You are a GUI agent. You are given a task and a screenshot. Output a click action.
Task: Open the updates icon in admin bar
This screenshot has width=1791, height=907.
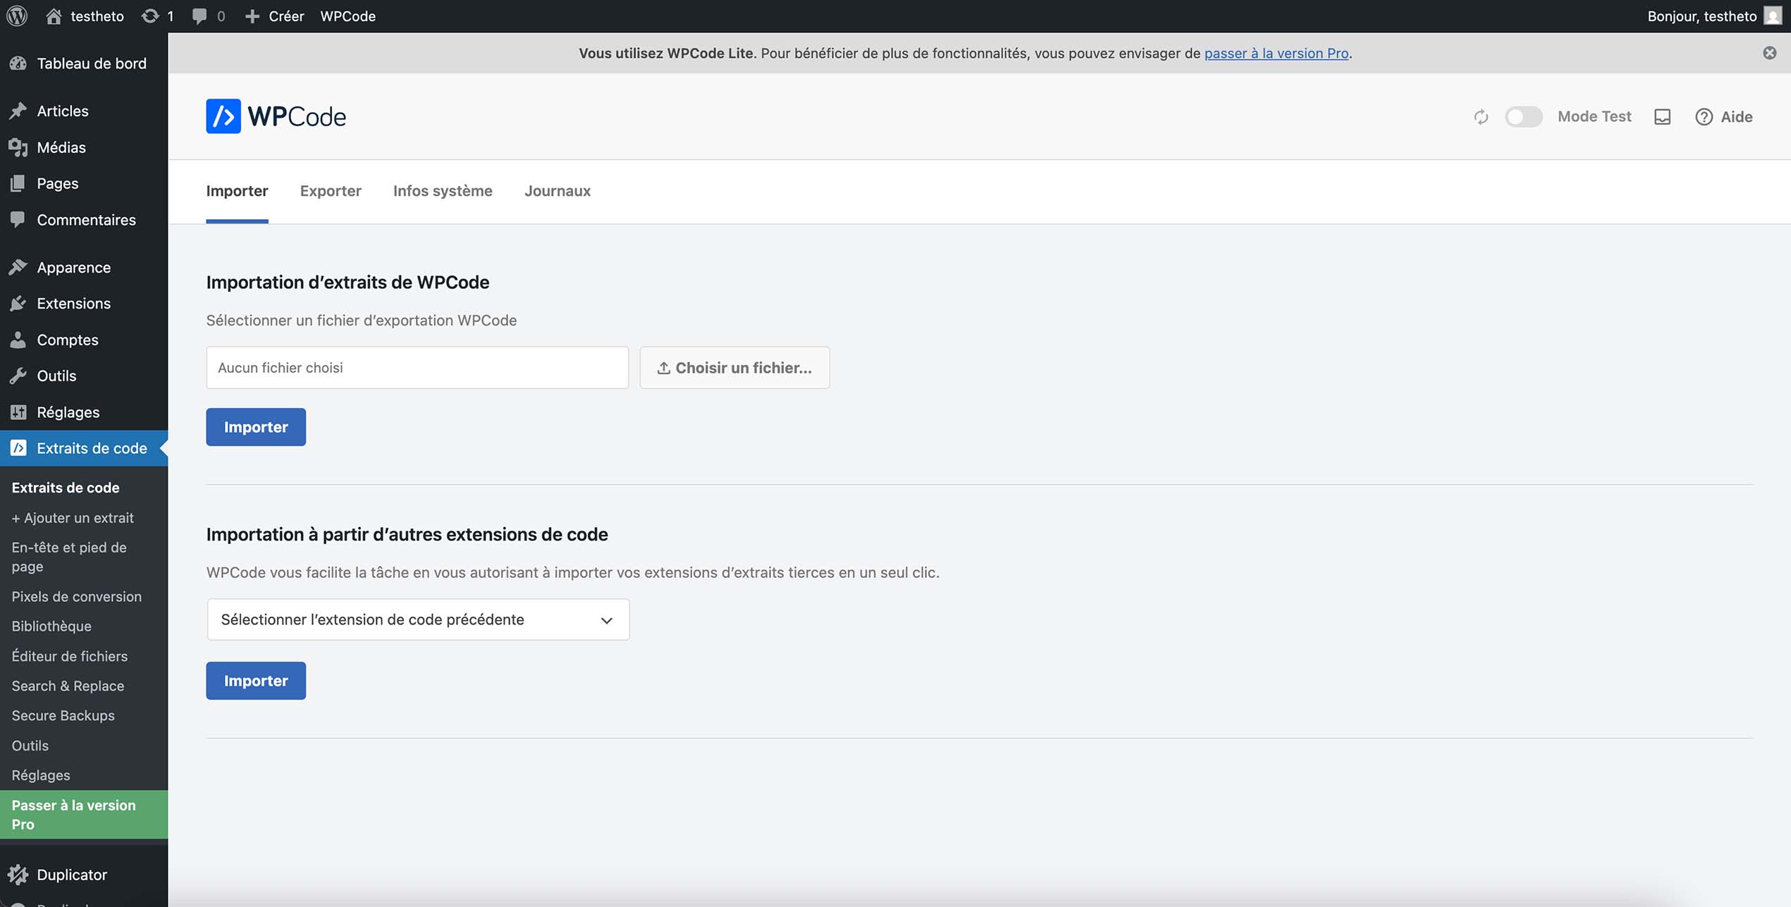[150, 16]
